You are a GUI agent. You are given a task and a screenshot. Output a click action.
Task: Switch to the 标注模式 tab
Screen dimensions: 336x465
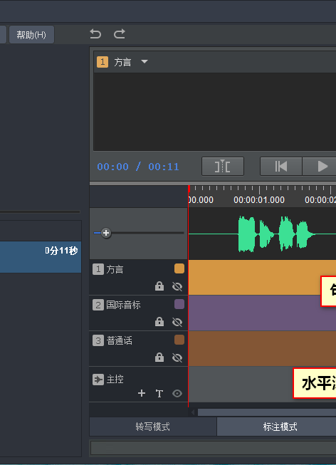tap(280, 427)
